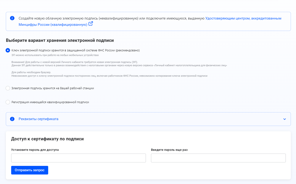The width and height of the screenshot is (296, 184).
Task: Select the Регистрация имеющейся квалифицированной подписи radio
Action: pyautogui.click(x=8, y=102)
